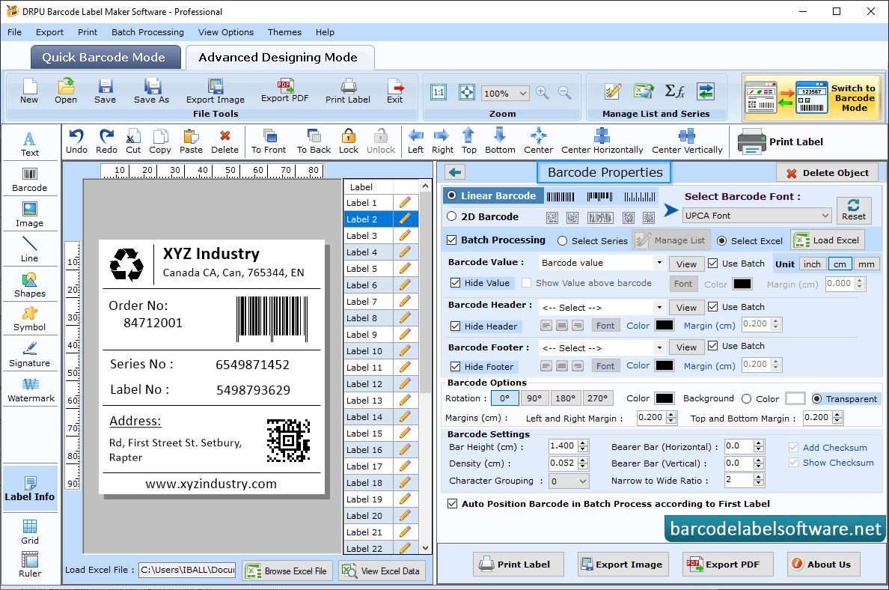Uncheck Auto Position Barcode in Batch Process
The width and height of the screenshot is (889, 590).
[453, 504]
